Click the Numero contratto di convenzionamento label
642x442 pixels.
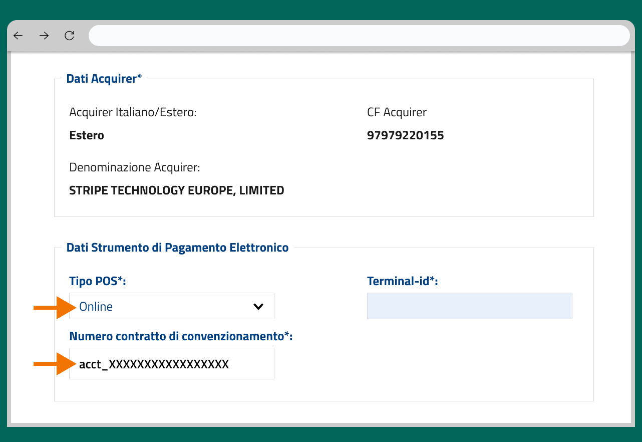pyautogui.click(x=181, y=336)
